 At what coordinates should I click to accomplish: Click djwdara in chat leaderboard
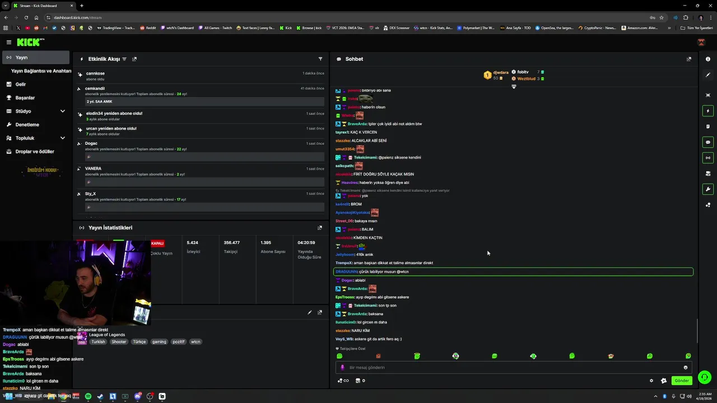coord(501,72)
